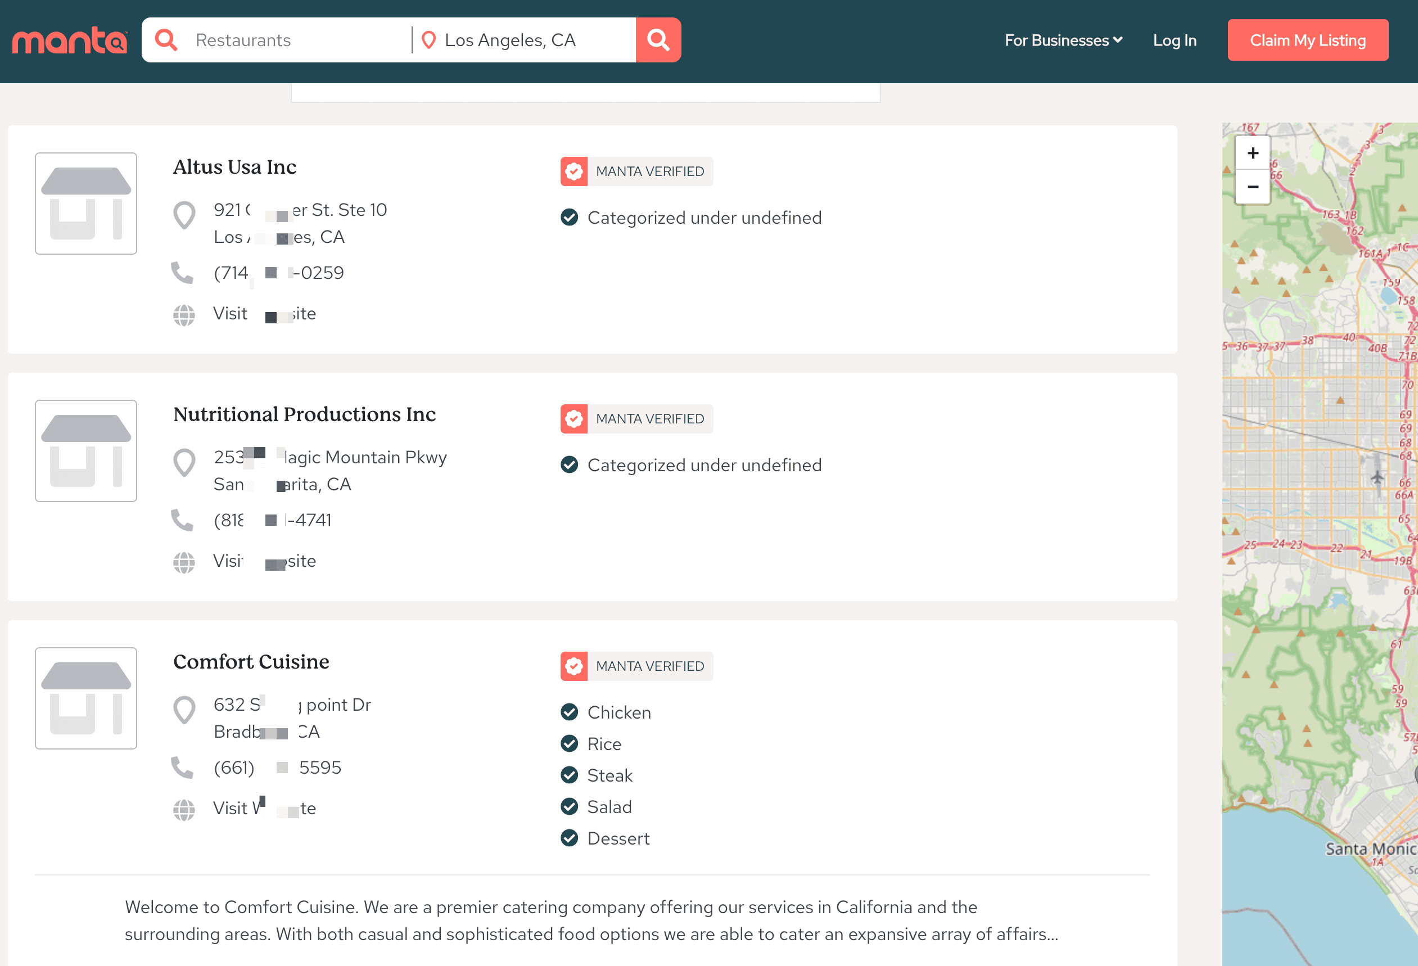Viewport: 1418px width, 966px height.
Task: Click globe icon for Comfort Cuisine website
Action: 184,809
